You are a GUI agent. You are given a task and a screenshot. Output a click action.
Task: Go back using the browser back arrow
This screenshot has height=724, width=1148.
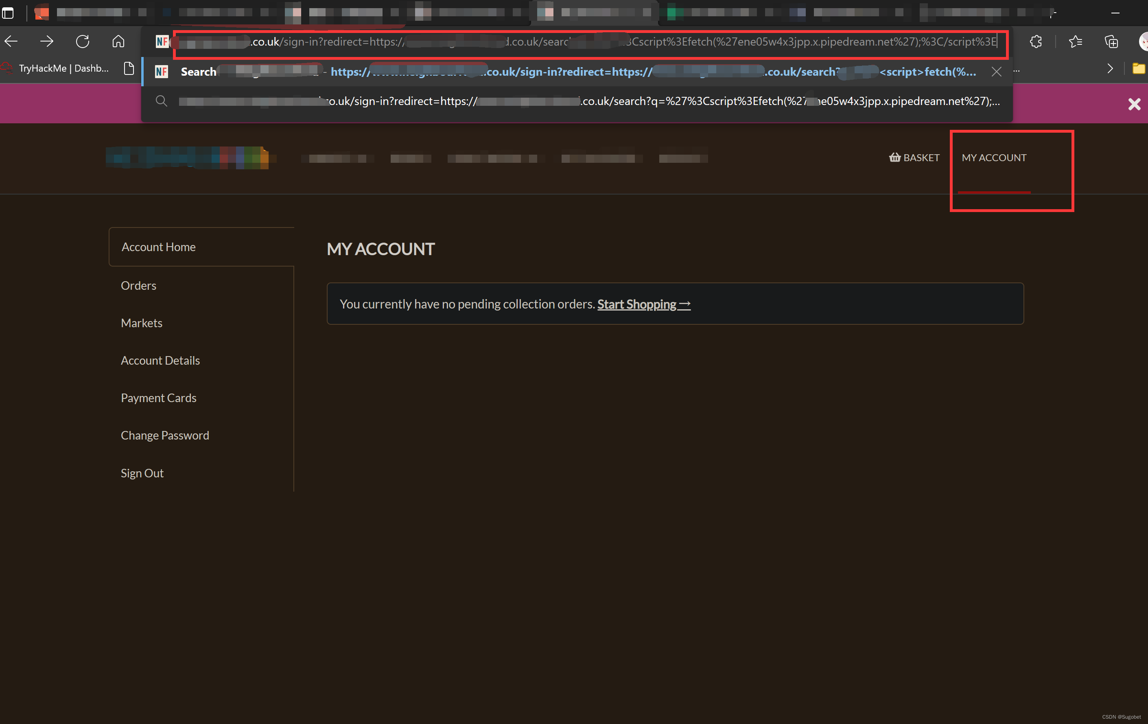pyautogui.click(x=11, y=42)
